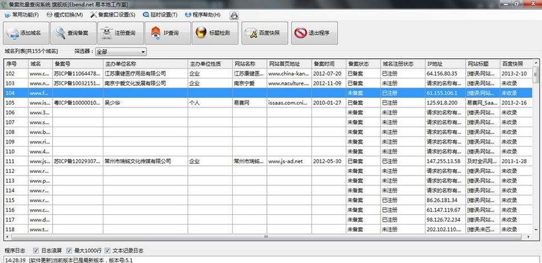Screen dimensions: 542x263
Task: Sort by the 域名 column header
Action: tap(40, 64)
